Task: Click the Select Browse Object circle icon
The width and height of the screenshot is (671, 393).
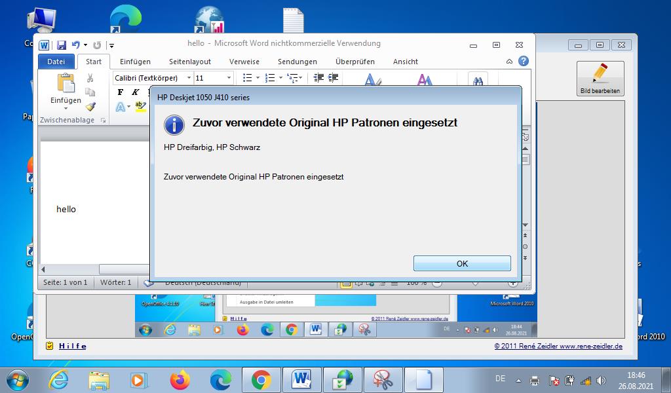Action: 526,247
